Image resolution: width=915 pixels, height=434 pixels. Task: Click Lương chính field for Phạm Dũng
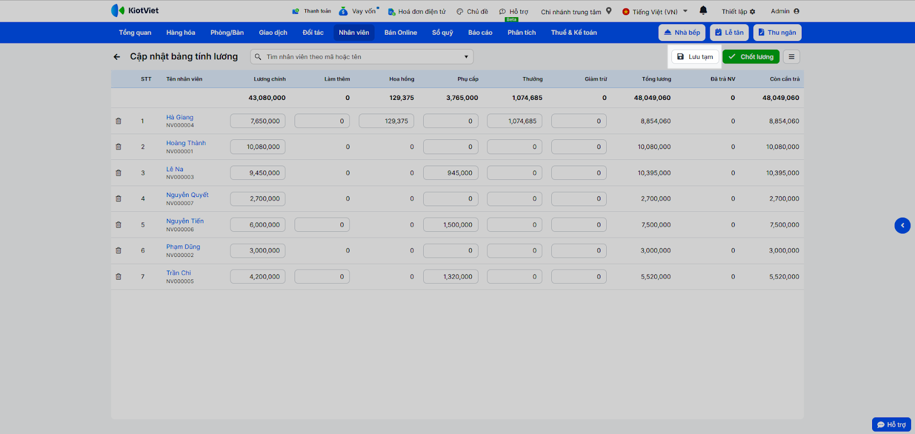click(258, 251)
